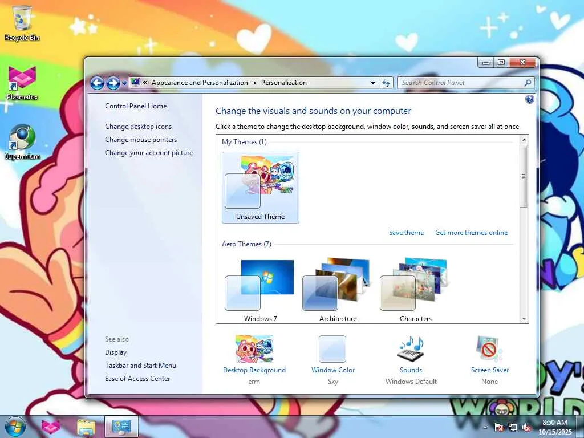Viewport: 584px width, 438px height.
Task: Maximize the Personalization window
Action: 501,62
